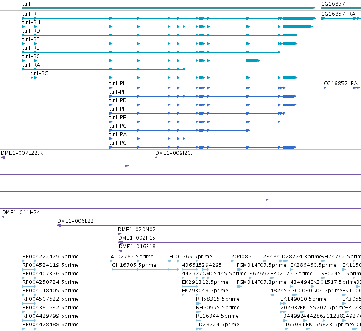This screenshot has width=361, height=331.
Task: Click EST 204086 label
Action: pos(241,257)
